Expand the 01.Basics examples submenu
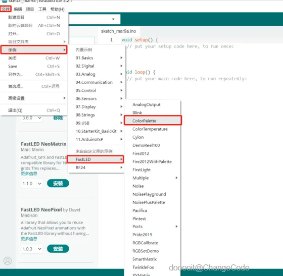Viewport: 283px width, 276px height. coord(99,58)
